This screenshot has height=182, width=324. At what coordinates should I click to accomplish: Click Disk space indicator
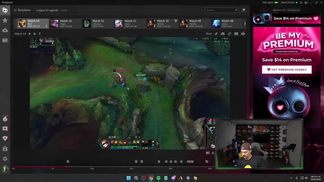(270, 3)
